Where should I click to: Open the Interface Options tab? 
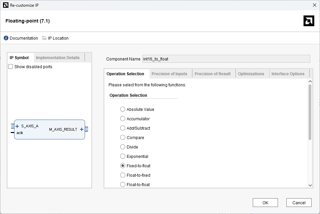click(x=288, y=74)
